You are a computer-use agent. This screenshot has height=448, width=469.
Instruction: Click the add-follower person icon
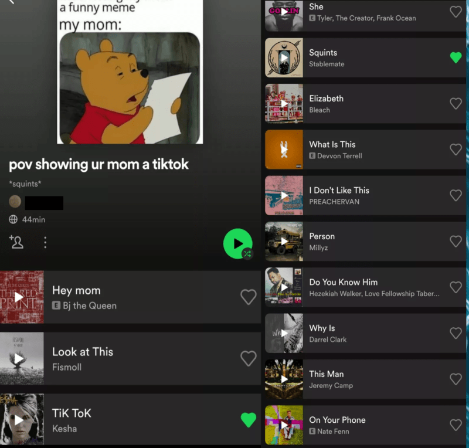click(x=16, y=242)
